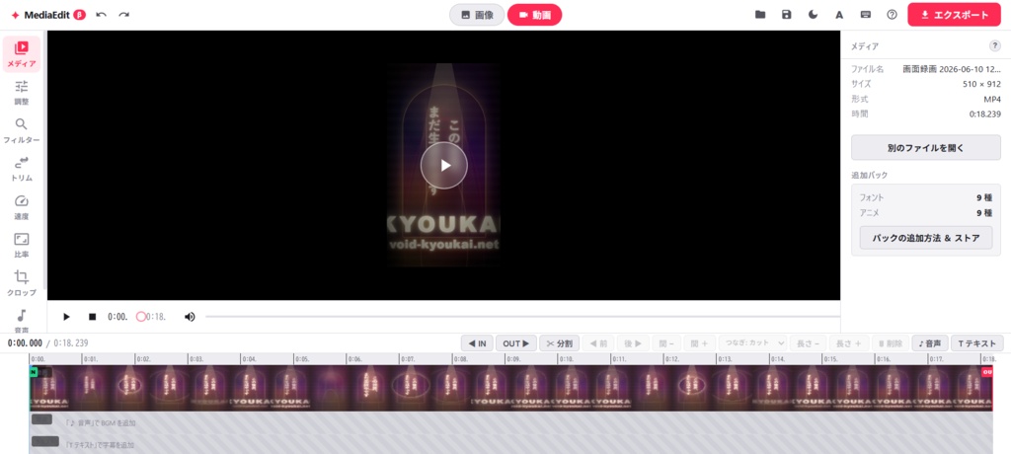This screenshot has width=1011, height=454.
Task: Click the 0:18.239 duration value in media panel
Action: pyautogui.click(x=985, y=114)
